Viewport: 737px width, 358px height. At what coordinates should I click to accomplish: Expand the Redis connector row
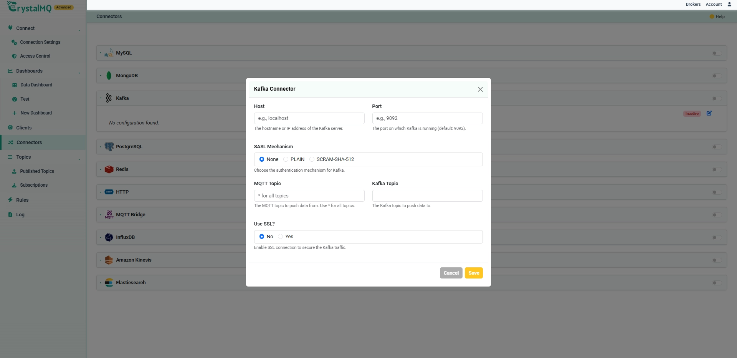(101, 169)
